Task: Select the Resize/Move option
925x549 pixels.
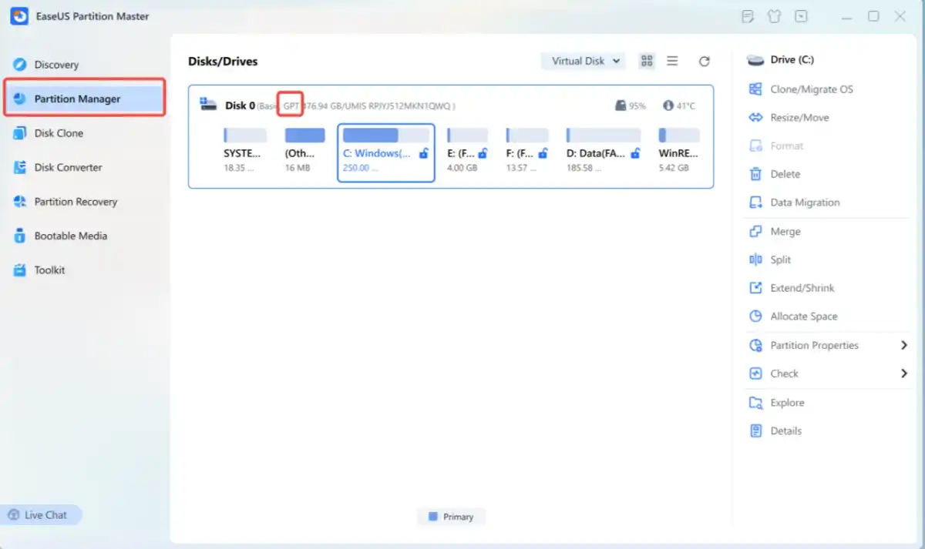Action: point(789,118)
